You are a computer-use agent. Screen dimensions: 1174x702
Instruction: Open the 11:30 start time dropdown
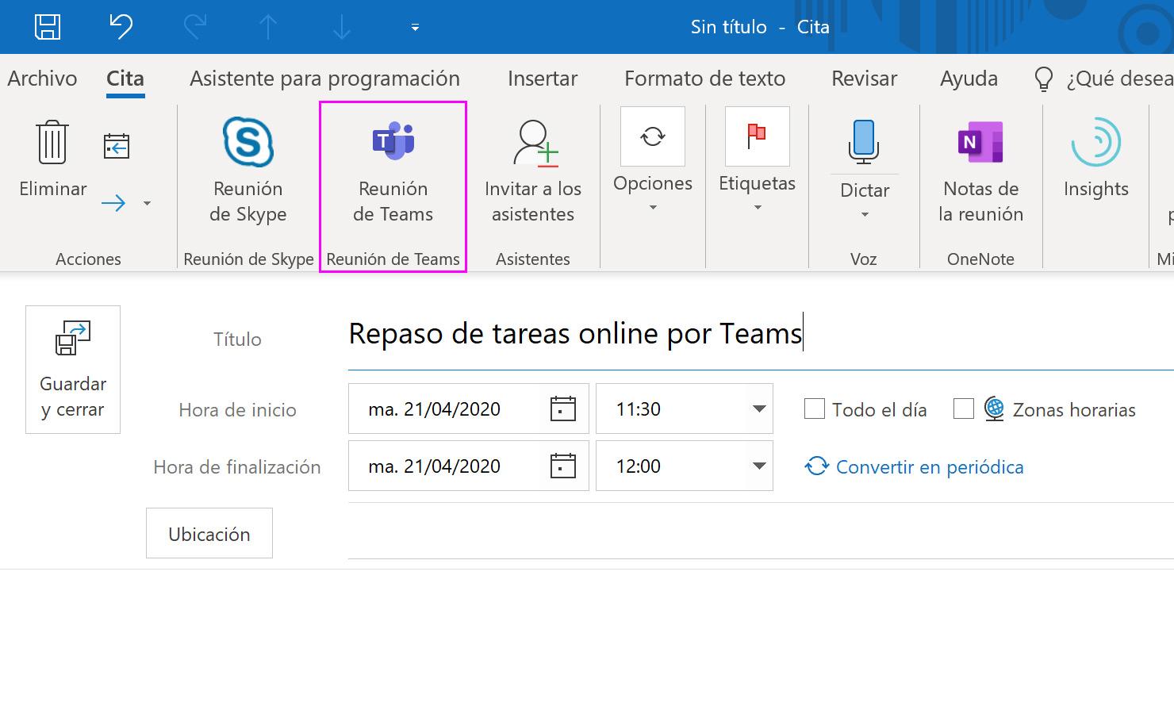click(x=759, y=409)
